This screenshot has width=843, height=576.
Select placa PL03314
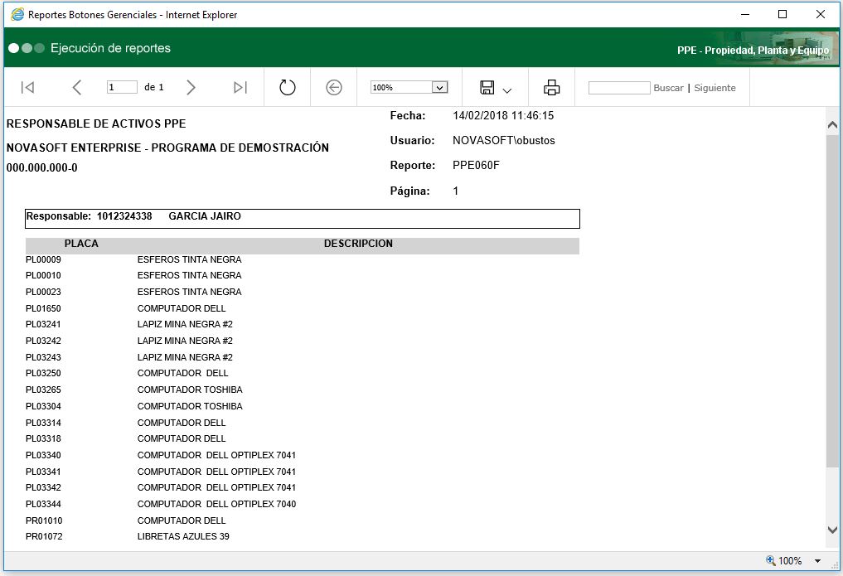click(44, 423)
